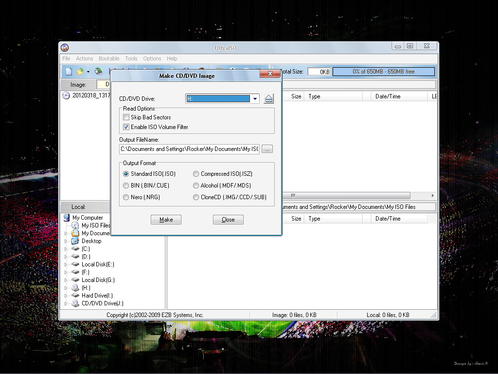This screenshot has height=374, width=498.
Task: Click status text 'Local: 0 files, 0 KB'
Action: click(388, 315)
